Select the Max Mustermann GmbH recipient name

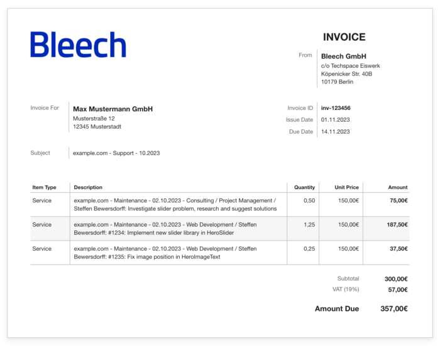click(113, 109)
